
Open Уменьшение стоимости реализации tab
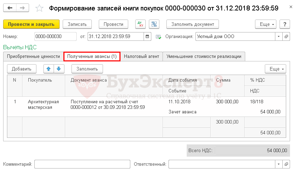[x=204, y=57]
